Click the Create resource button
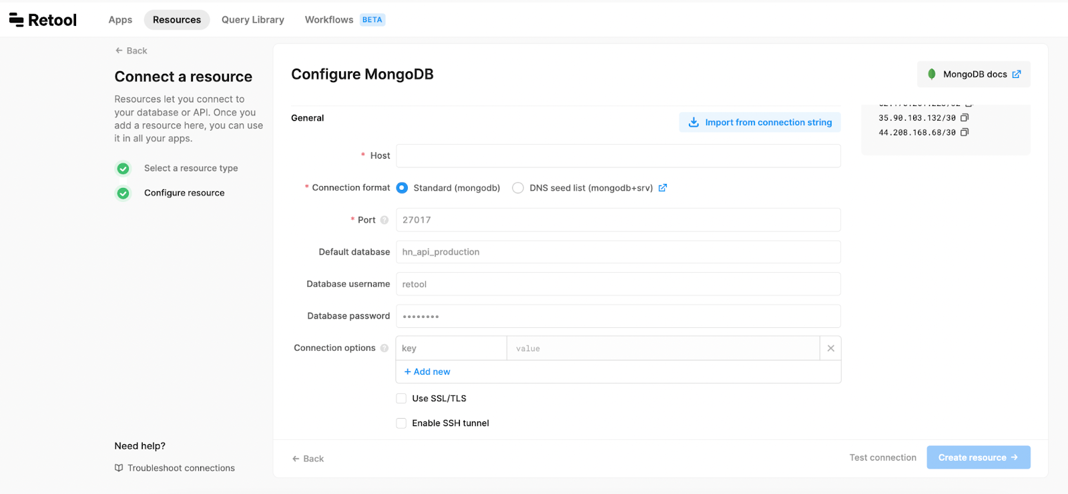The image size is (1068, 494). (x=979, y=457)
